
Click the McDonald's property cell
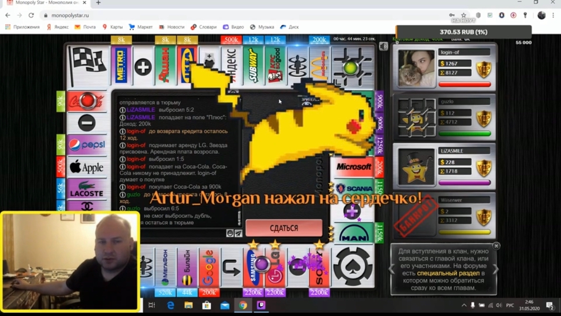pyautogui.click(x=319, y=66)
